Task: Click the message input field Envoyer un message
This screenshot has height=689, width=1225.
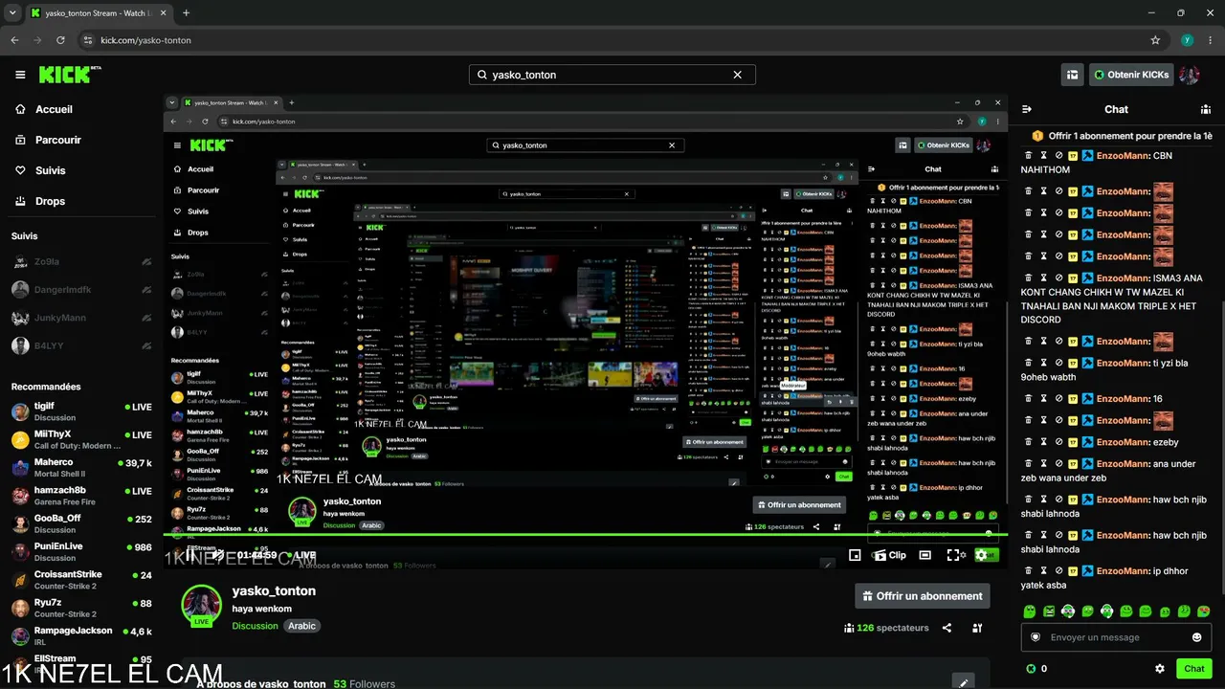Action: (1116, 637)
